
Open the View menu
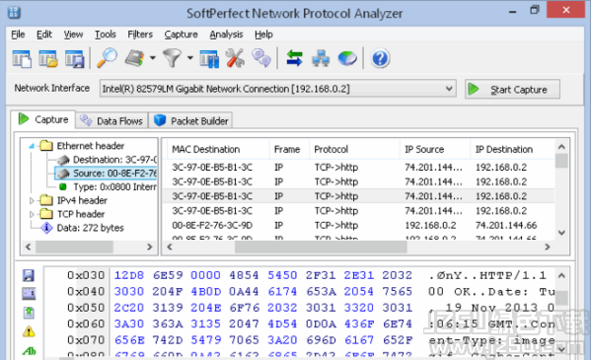(73, 35)
